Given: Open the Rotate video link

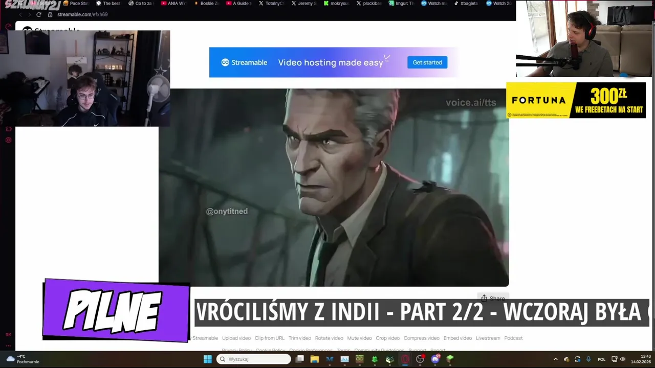Looking at the screenshot, I should [x=329, y=338].
